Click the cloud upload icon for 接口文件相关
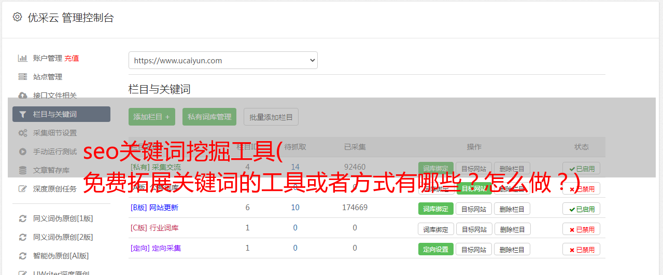663x275 pixels. point(23,95)
